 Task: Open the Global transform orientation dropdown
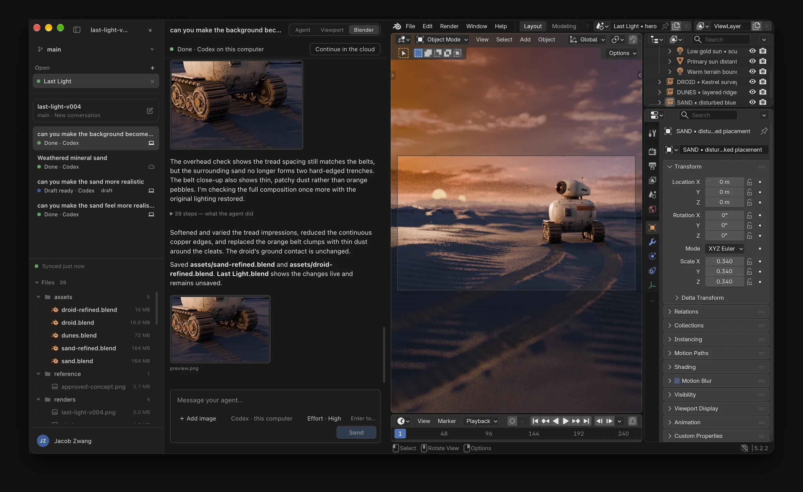click(588, 40)
